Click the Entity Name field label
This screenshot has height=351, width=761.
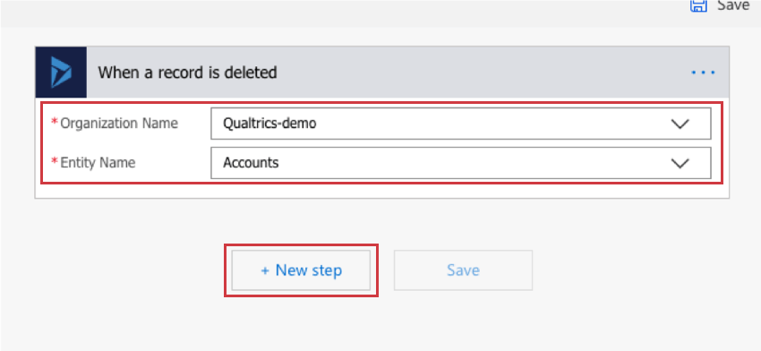[98, 163]
